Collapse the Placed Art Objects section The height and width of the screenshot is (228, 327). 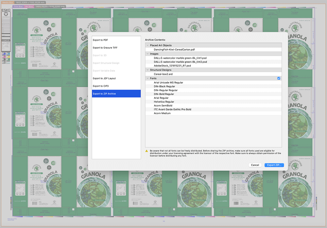147,45
